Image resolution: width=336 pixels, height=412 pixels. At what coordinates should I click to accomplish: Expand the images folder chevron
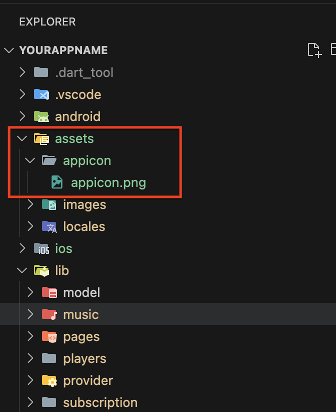pos(30,204)
